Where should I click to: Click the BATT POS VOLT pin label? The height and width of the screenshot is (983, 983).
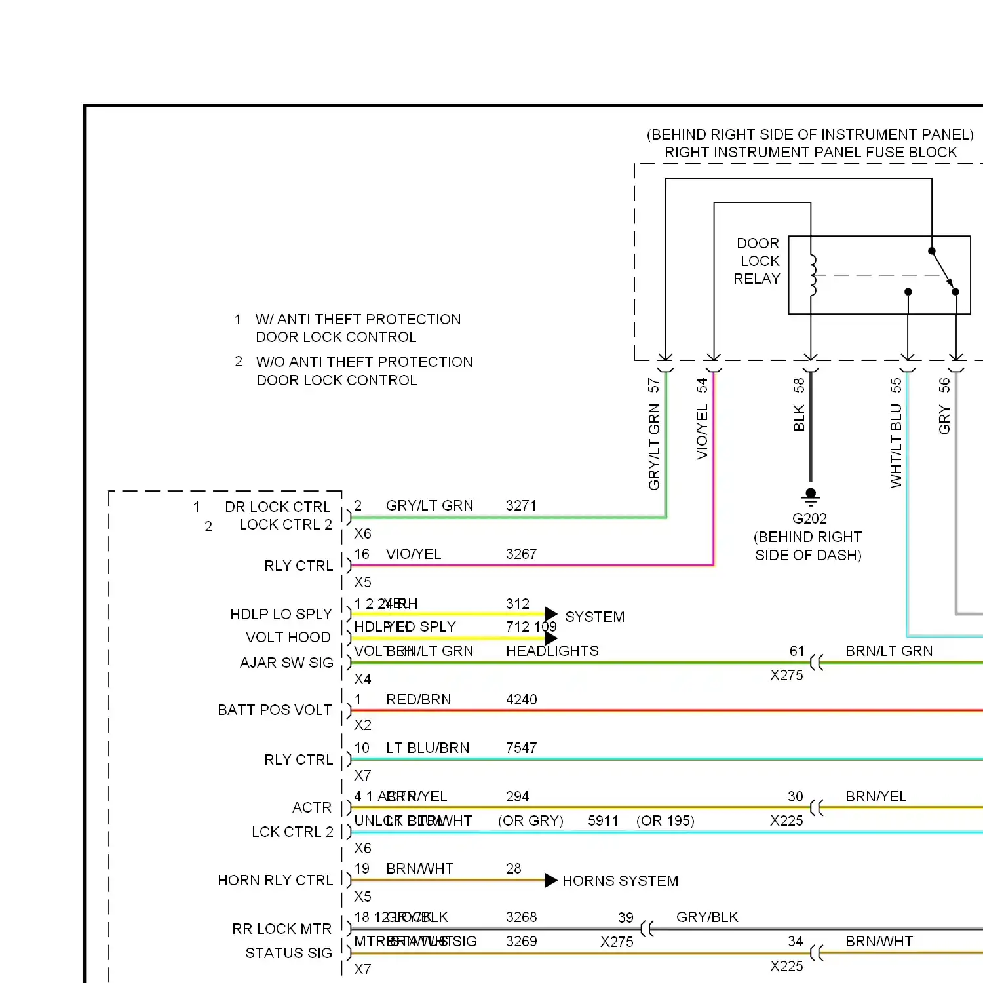(275, 710)
